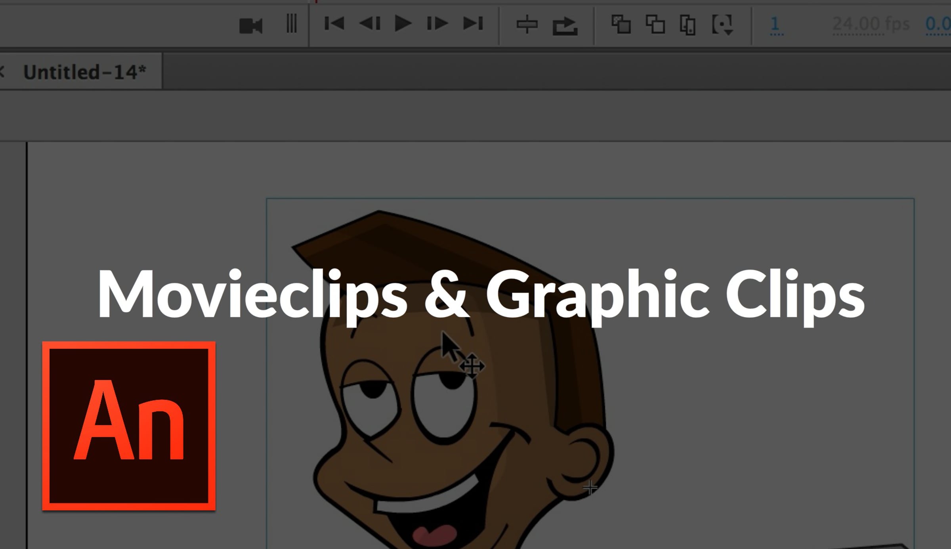Screen dimensions: 951x549
Task: Open the Modify Markers dropdown
Action: tap(723, 25)
